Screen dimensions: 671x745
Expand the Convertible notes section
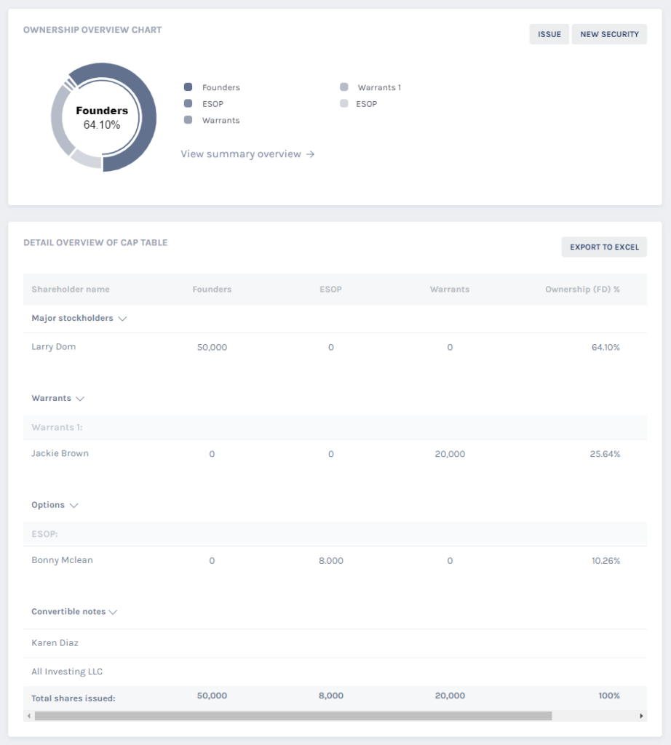113,612
